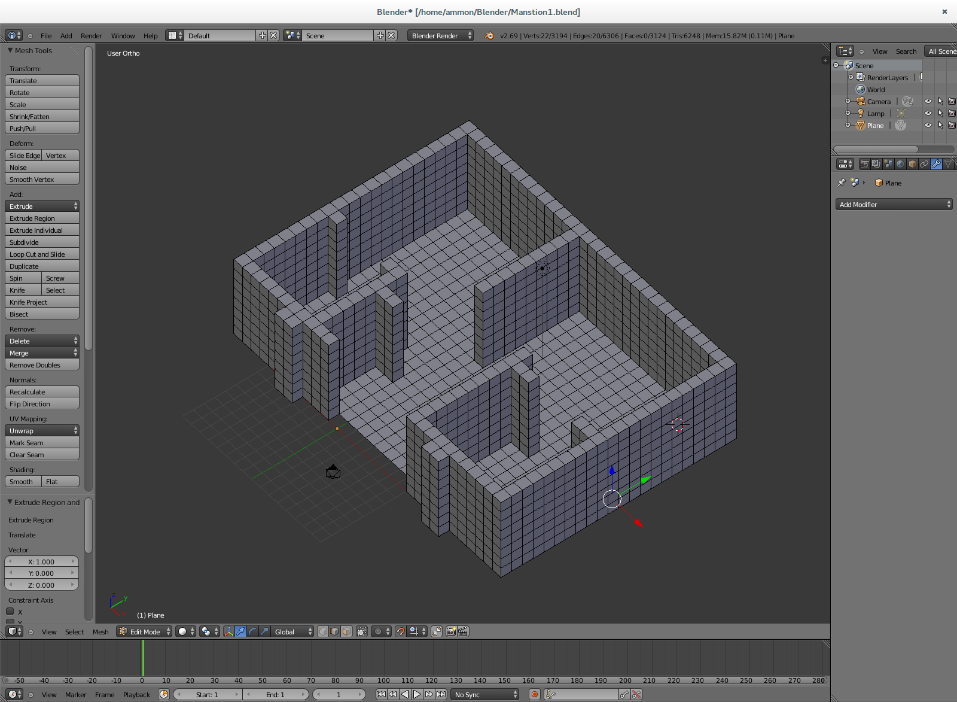Enable the rotate manipulator icon

tap(252, 631)
